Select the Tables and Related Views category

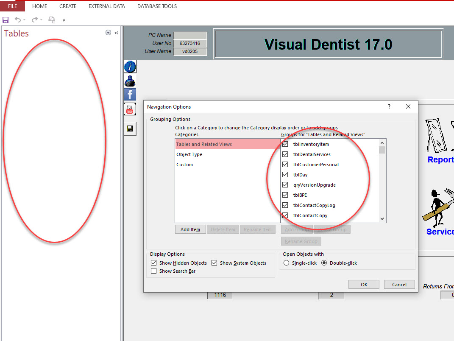point(227,144)
